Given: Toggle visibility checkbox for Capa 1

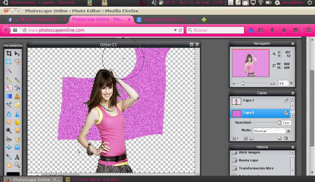Looking at the screenshot, I should click(x=287, y=101).
